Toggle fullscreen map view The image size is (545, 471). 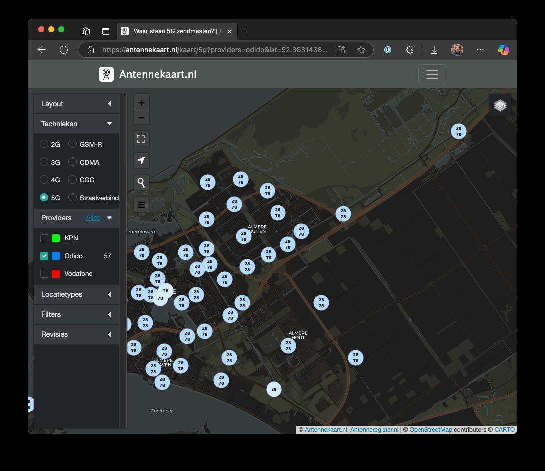coord(141,139)
